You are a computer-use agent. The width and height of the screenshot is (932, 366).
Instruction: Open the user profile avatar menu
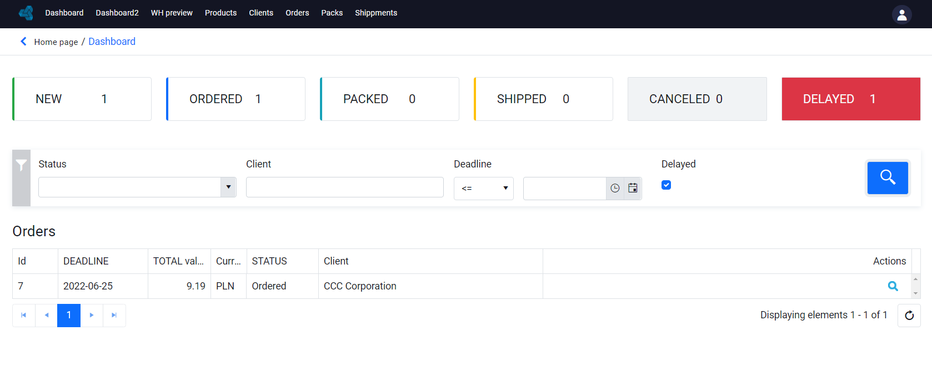(x=901, y=14)
